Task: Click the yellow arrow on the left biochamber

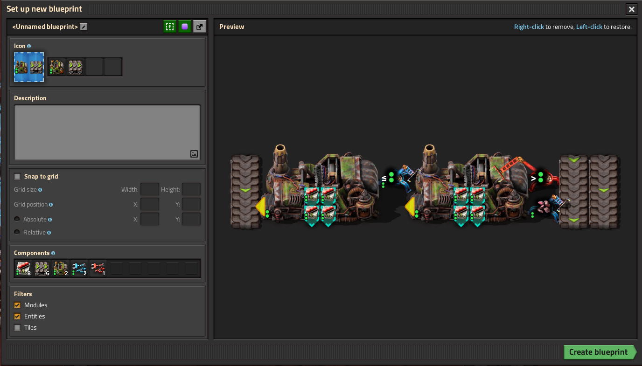Action: tap(261, 207)
